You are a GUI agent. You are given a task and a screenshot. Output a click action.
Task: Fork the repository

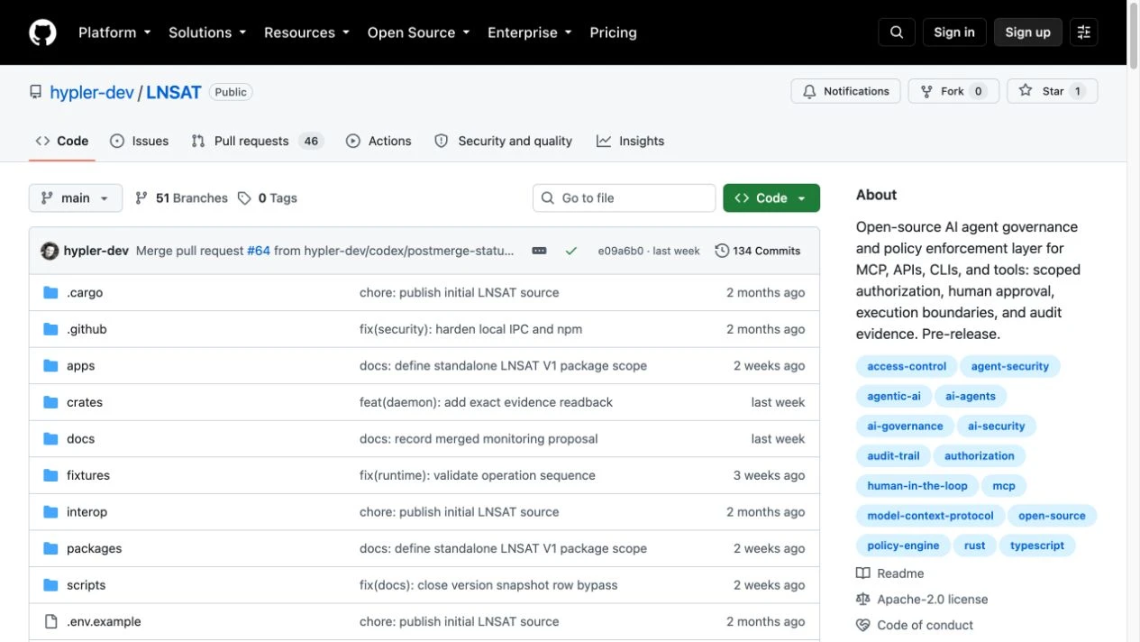point(953,91)
